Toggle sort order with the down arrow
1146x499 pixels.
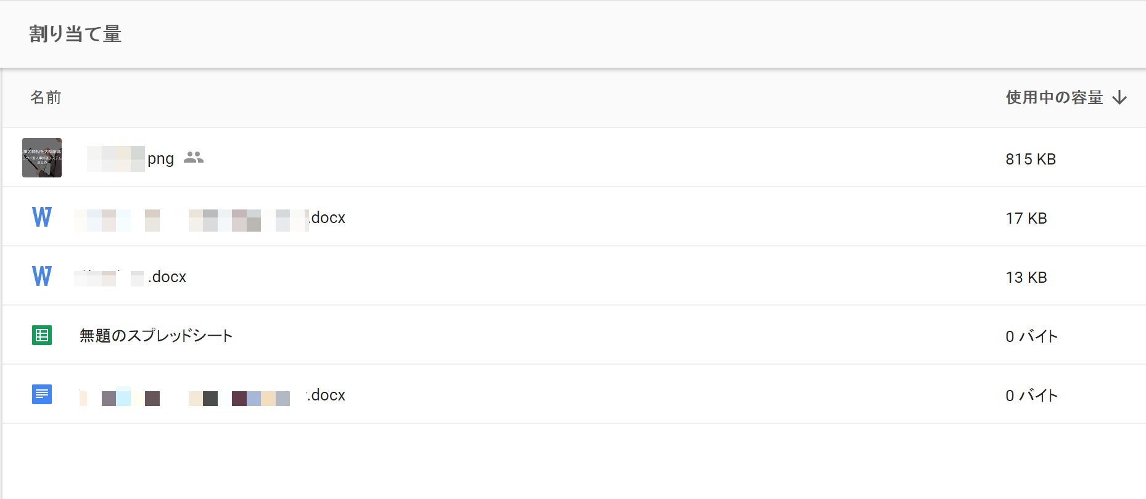tap(1119, 98)
